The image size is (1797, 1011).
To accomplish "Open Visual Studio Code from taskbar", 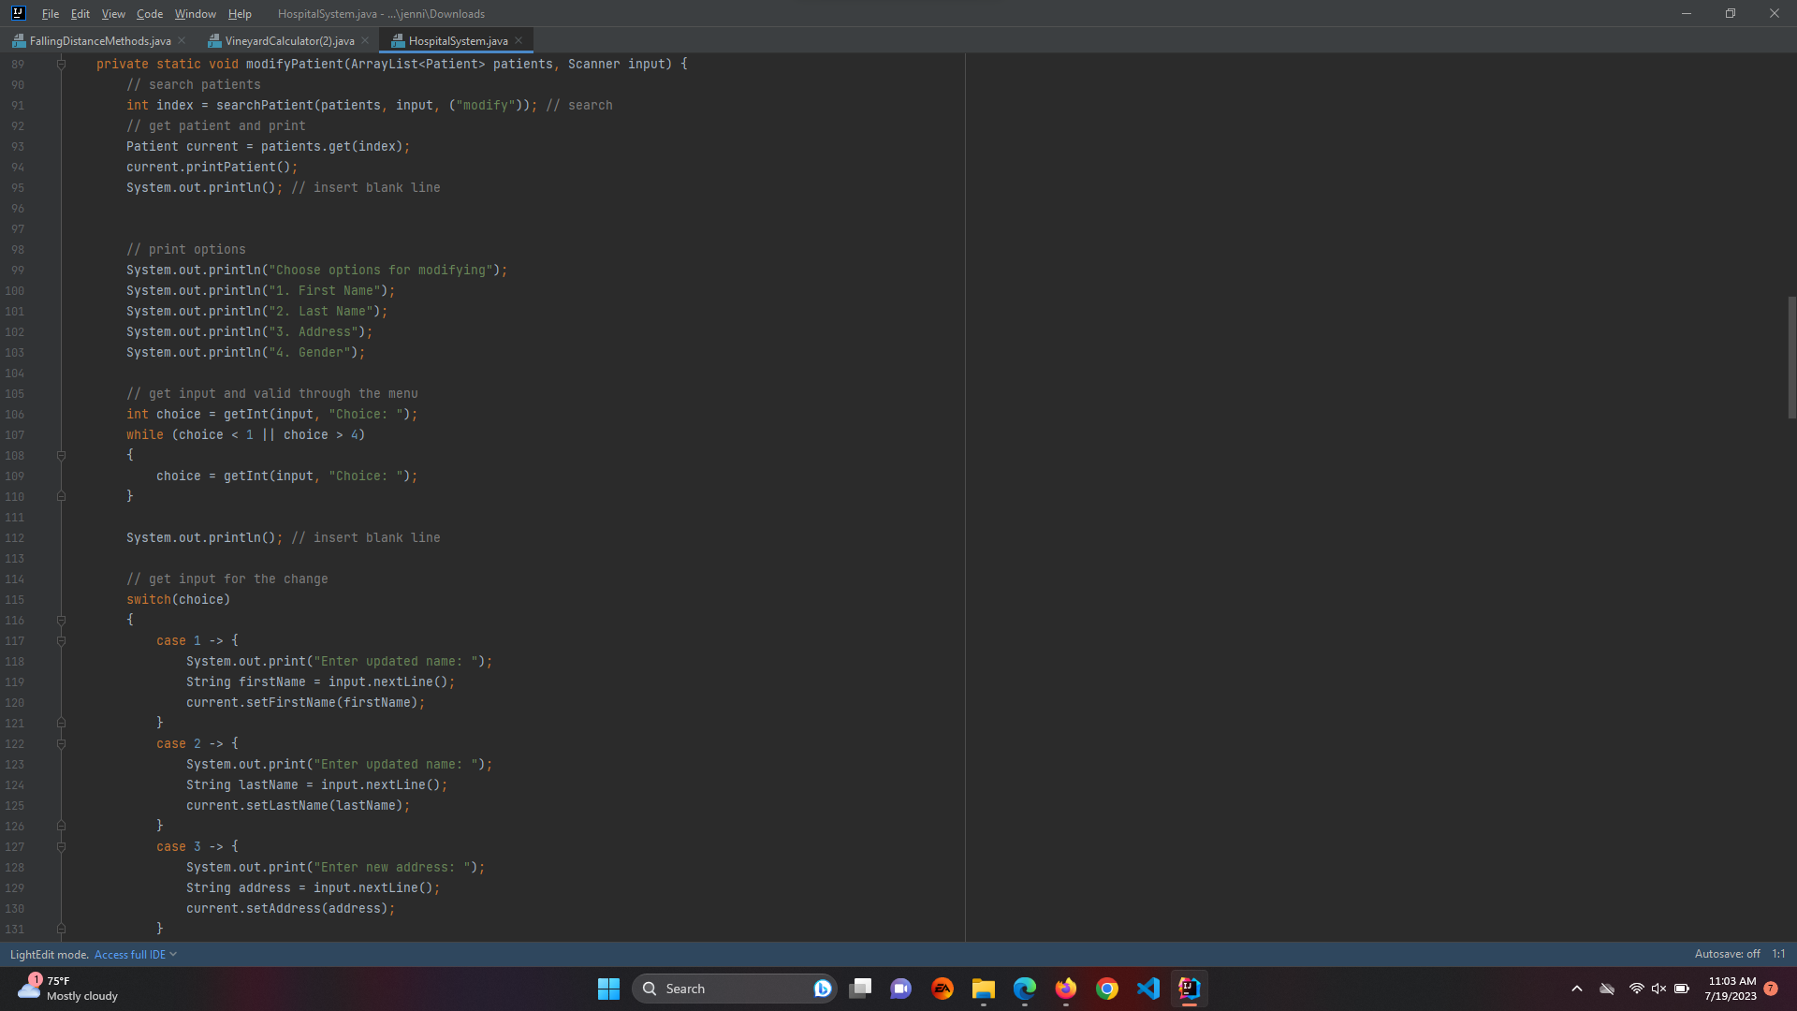I will (1148, 989).
